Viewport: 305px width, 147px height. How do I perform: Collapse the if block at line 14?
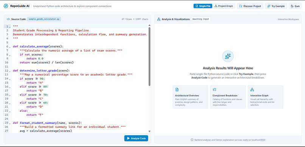click(x=10, y=79)
